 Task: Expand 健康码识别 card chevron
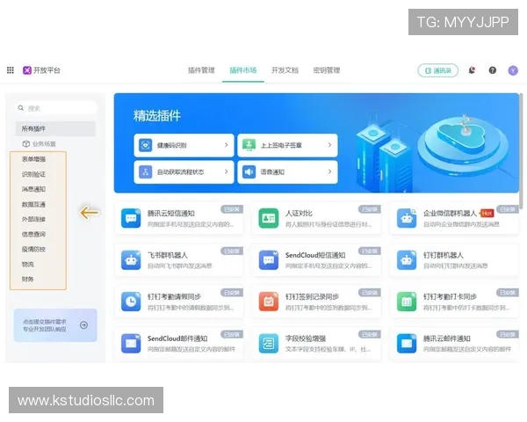(227, 145)
